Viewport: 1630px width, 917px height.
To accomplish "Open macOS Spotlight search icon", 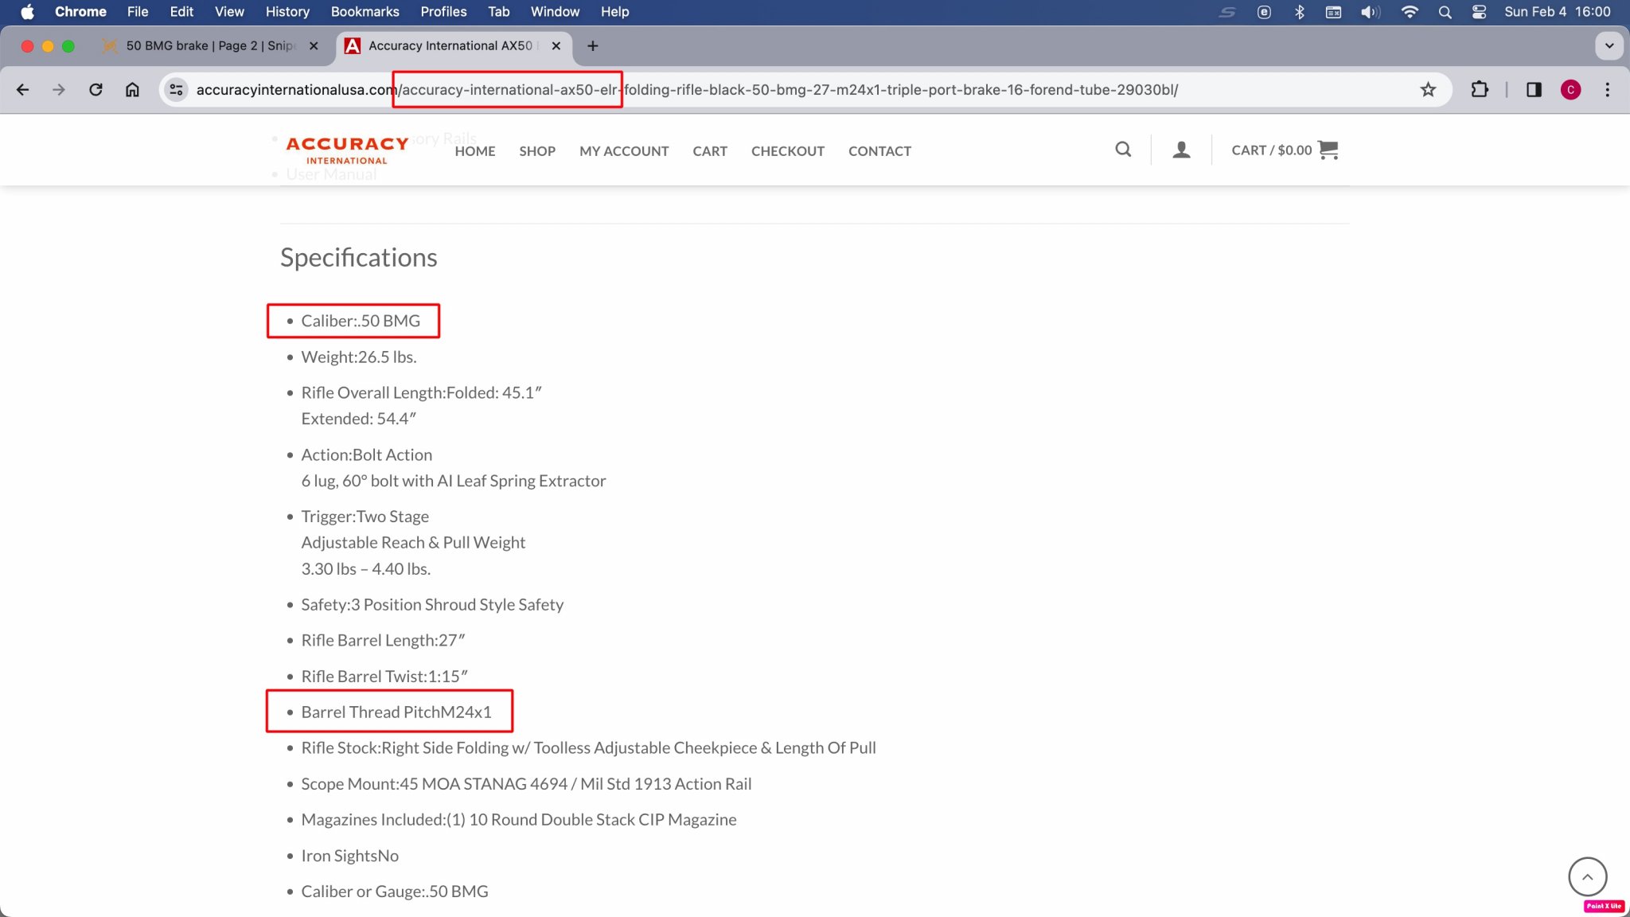I will [x=1445, y=12].
